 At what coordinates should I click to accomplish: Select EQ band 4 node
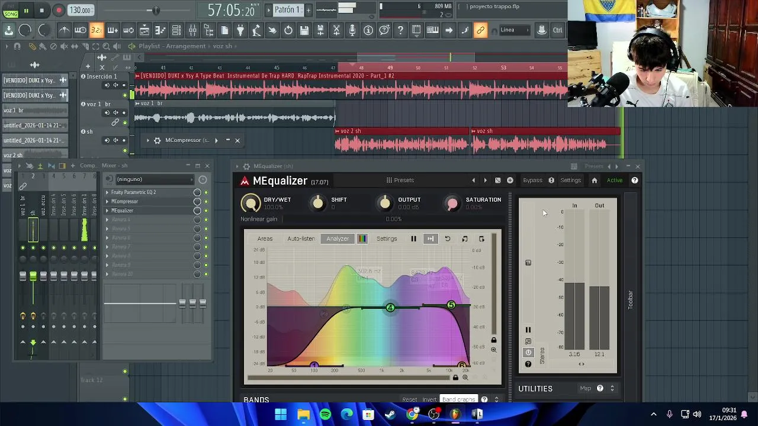390,308
